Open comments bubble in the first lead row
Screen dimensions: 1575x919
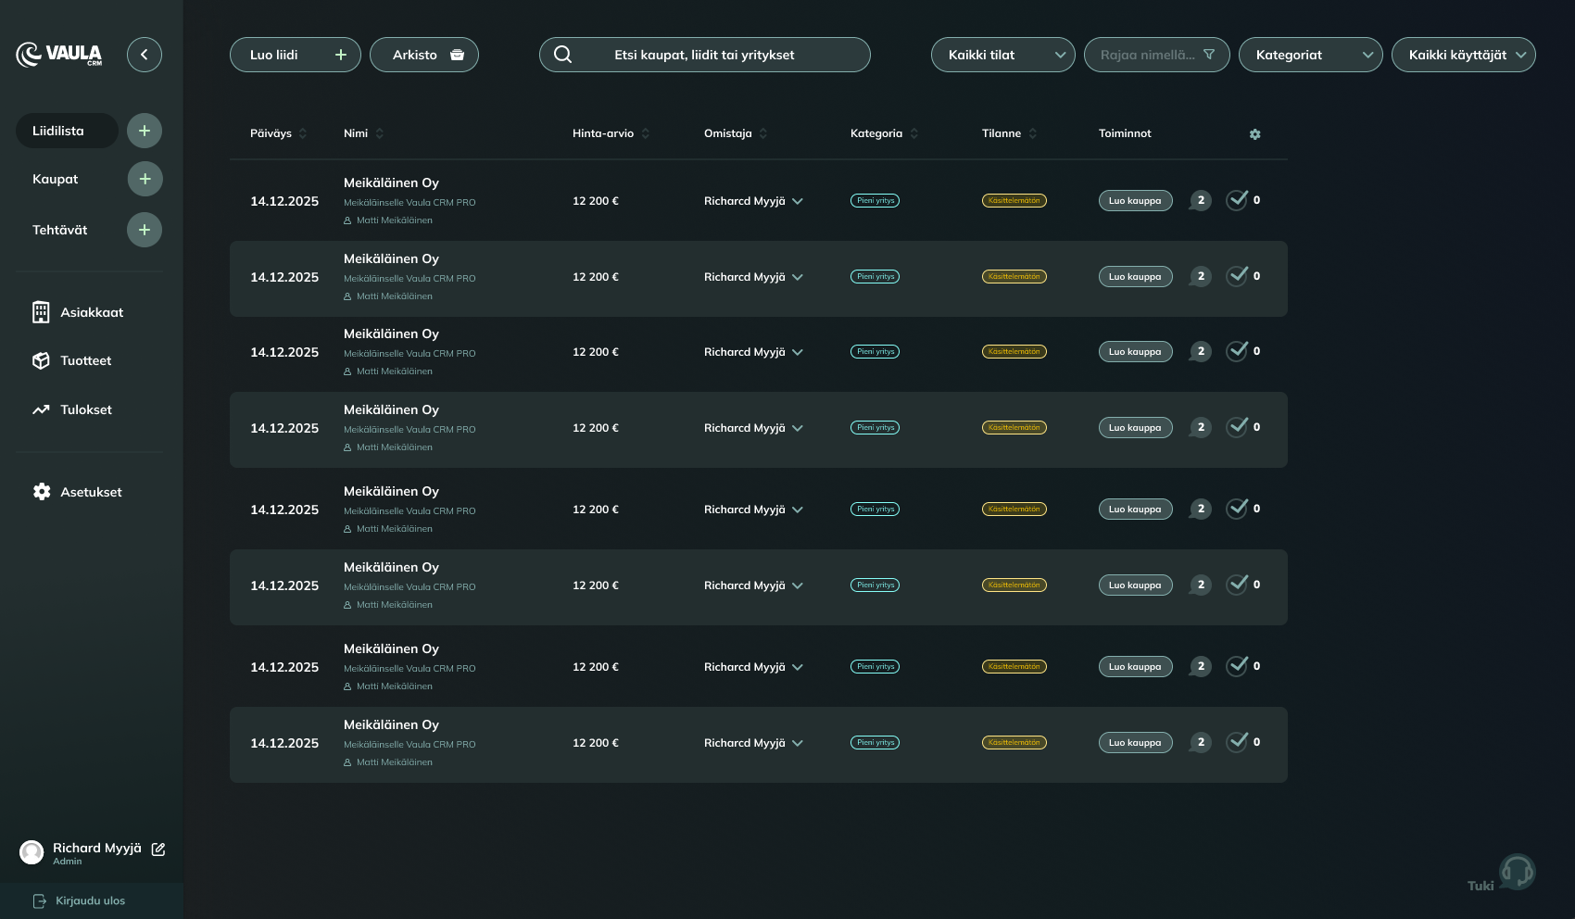(x=1200, y=200)
